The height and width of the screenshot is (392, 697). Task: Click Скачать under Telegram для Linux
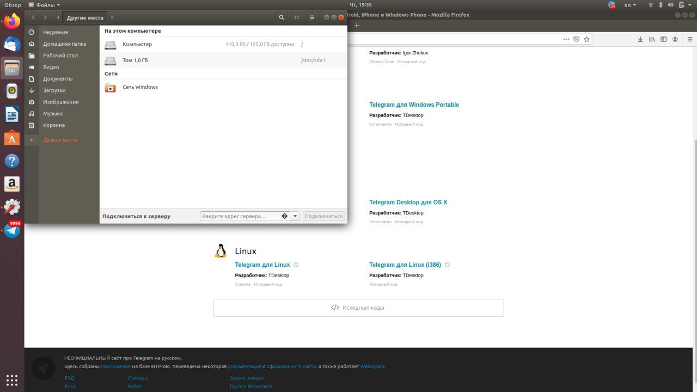(243, 284)
